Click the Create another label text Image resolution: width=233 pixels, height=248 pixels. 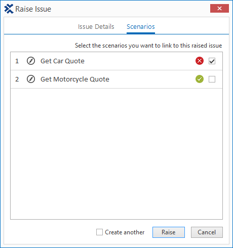(x=125, y=232)
